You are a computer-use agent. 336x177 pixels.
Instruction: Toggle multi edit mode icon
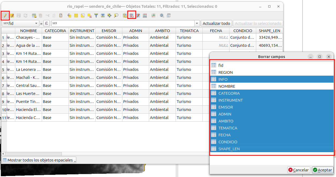point(12,16)
